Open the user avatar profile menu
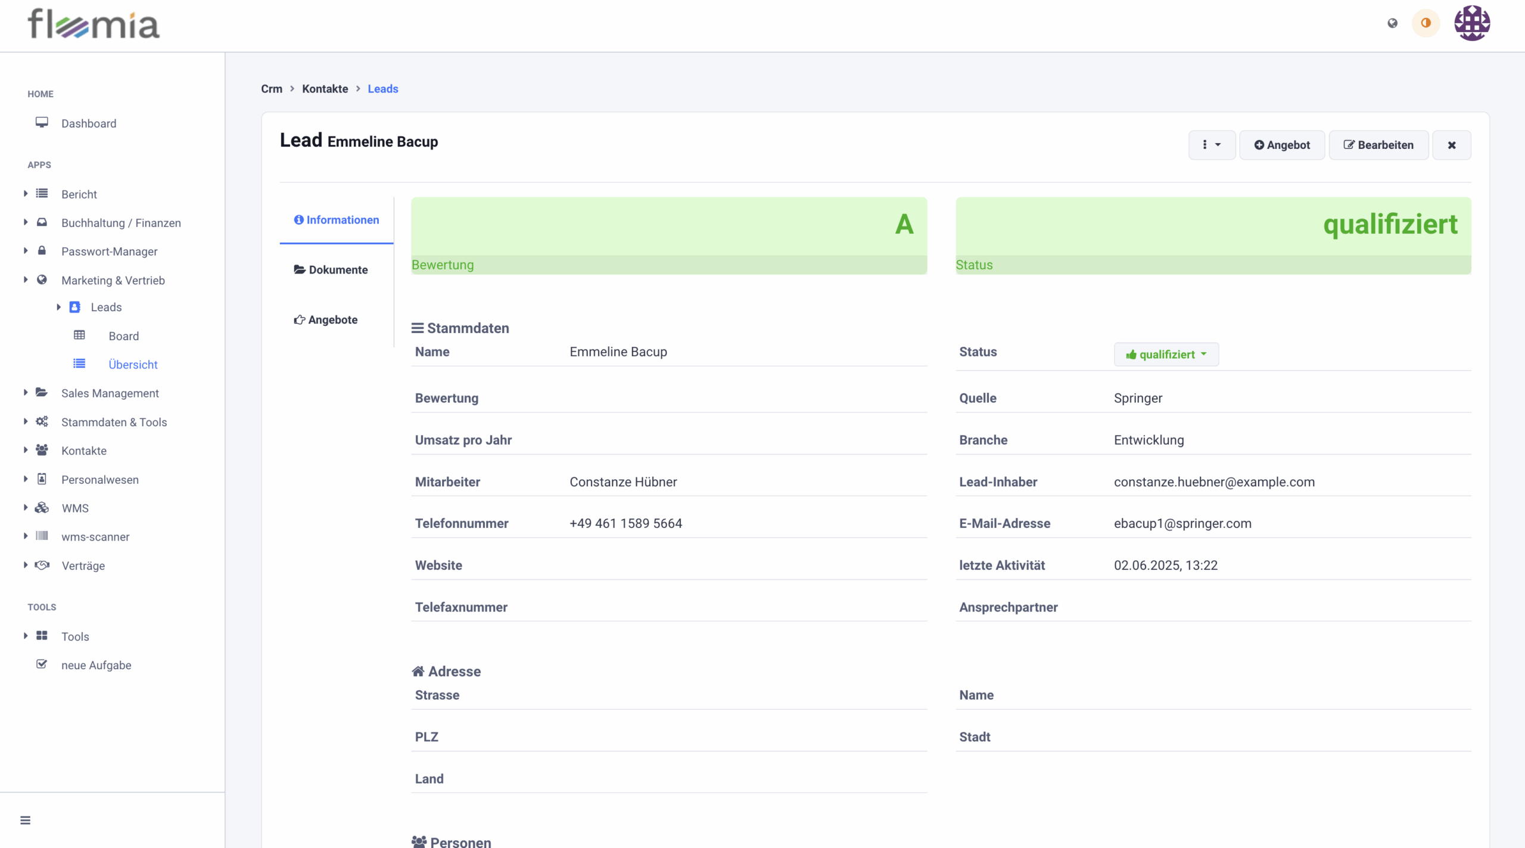This screenshot has width=1525, height=848. (1471, 23)
